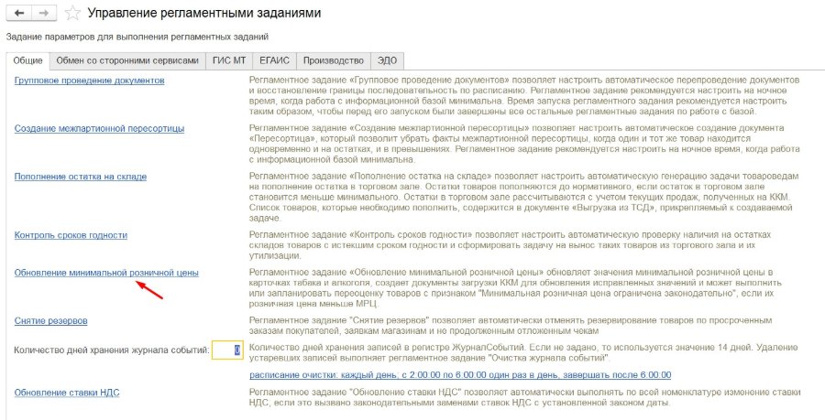Open Пополнение остатка на складе link
825x420 pixels.
click(81, 177)
